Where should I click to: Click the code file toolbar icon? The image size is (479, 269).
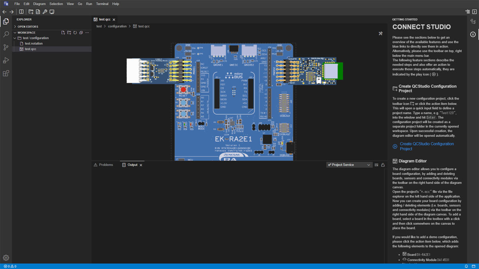click(x=38, y=12)
